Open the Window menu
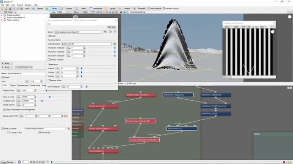Screen dimensions: 293x164 [x=28, y=5]
